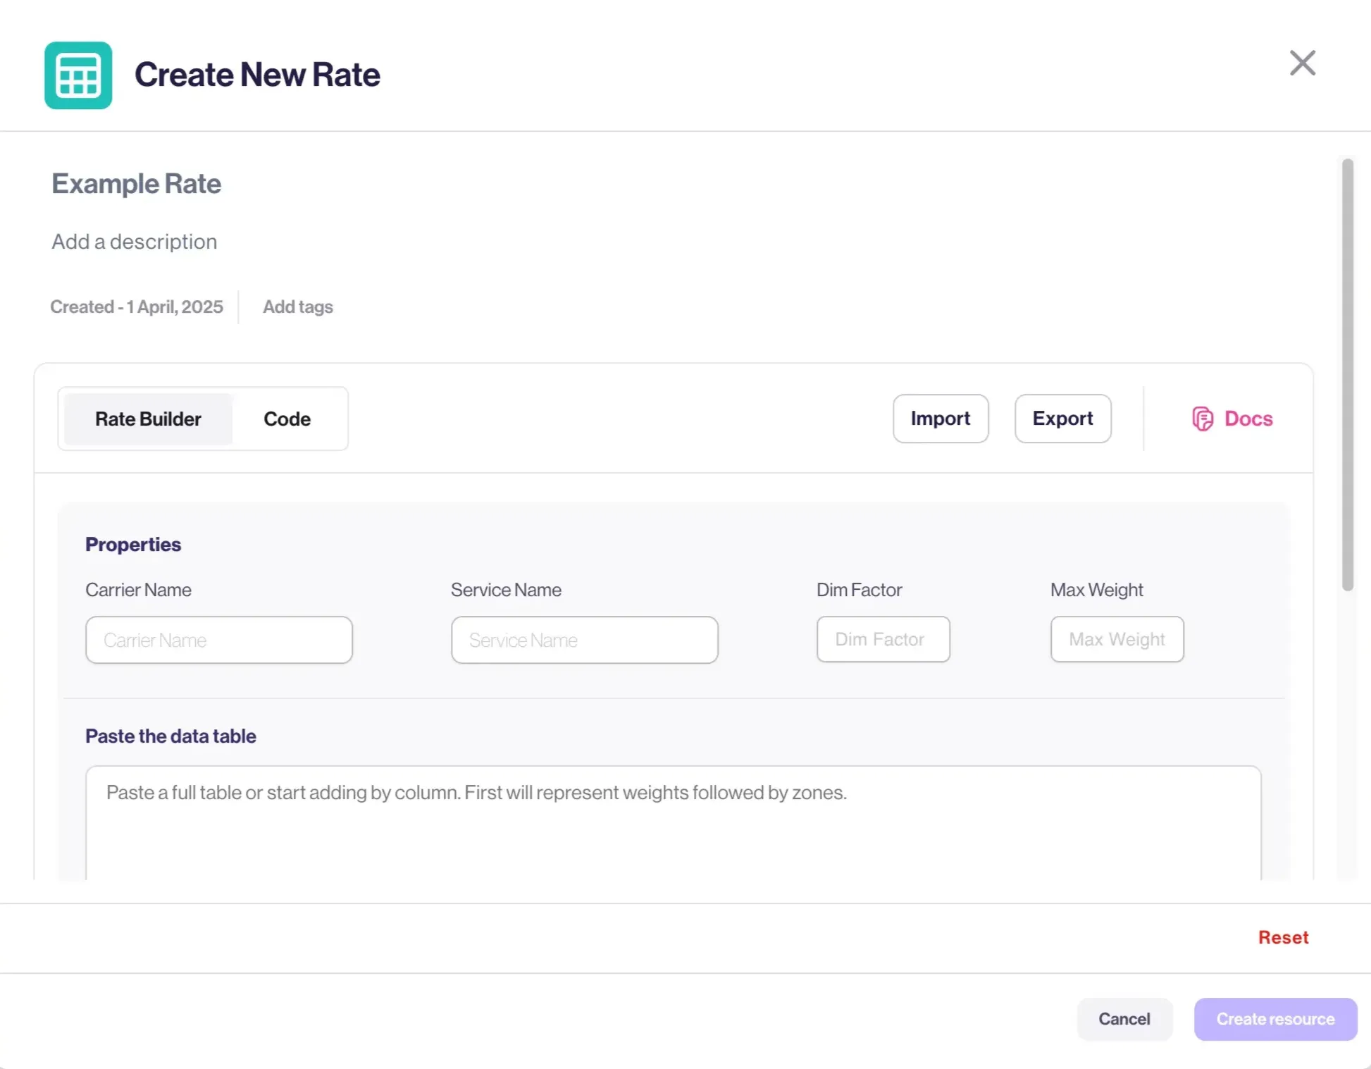The image size is (1371, 1069).
Task: Click Add tags
Action: tap(297, 307)
